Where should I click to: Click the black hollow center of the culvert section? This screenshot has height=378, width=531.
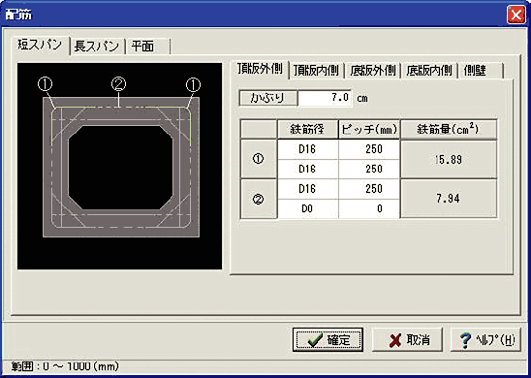click(121, 167)
